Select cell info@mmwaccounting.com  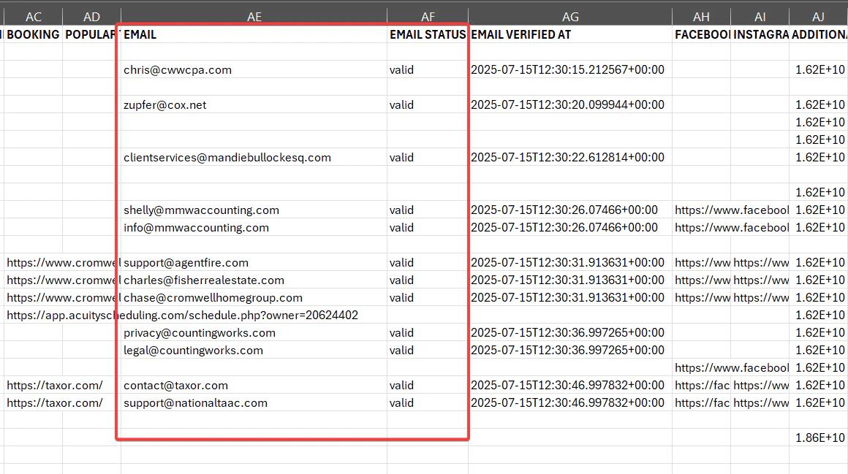tap(254, 228)
